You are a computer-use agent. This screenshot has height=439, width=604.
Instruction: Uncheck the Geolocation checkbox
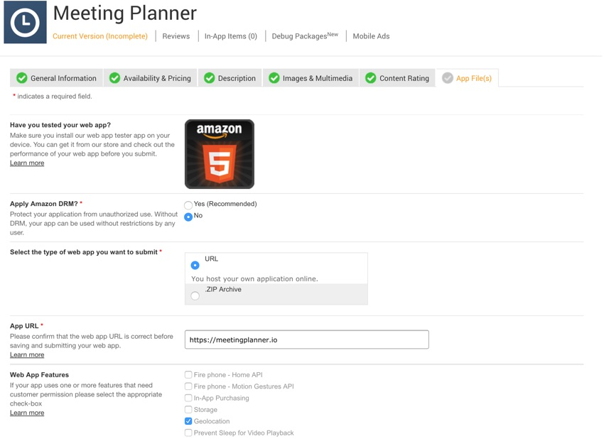click(188, 421)
